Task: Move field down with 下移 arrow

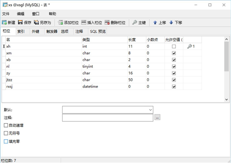Action: tap(176, 23)
